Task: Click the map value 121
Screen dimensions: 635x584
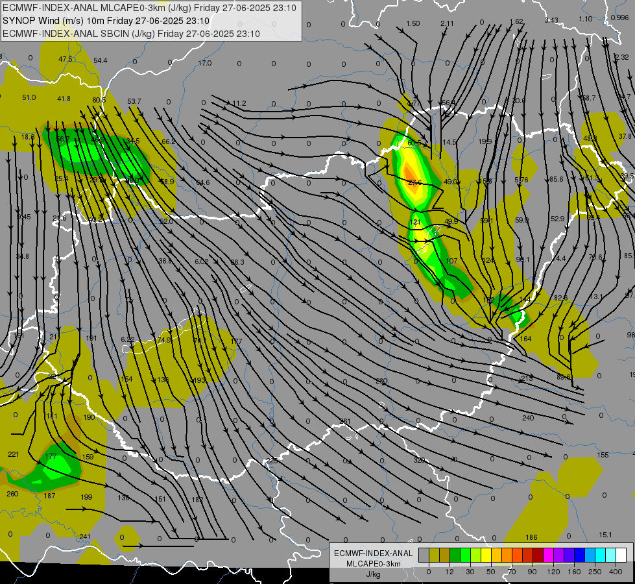Action: (x=415, y=222)
